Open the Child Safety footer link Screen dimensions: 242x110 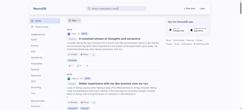[x=186, y=44]
